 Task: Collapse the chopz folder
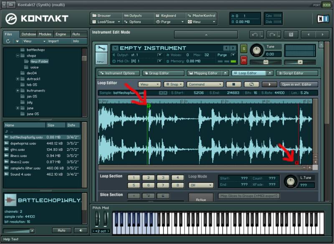coord(18,56)
